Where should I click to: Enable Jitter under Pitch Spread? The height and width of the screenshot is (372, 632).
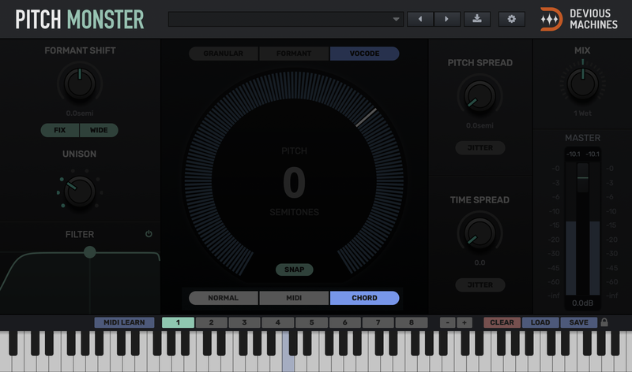click(x=480, y=148)
